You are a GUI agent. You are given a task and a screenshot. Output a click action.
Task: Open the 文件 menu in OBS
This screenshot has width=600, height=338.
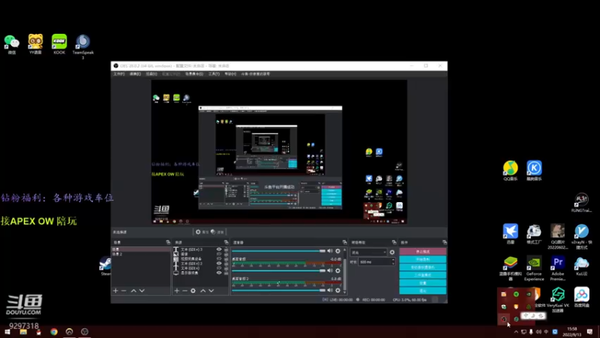click(118, 74)
